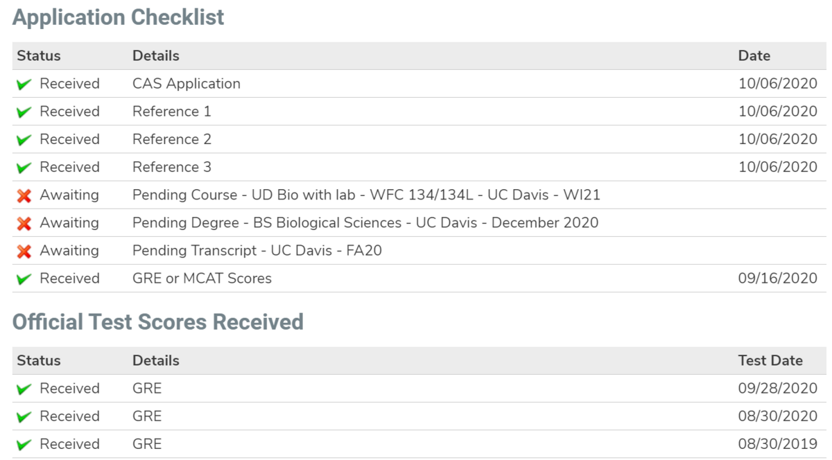Image resolution: width=832 pixels, height=460 pixels.
Task: Click checkmark for GRE dated 09/28/2020
Action: point(24,389)
